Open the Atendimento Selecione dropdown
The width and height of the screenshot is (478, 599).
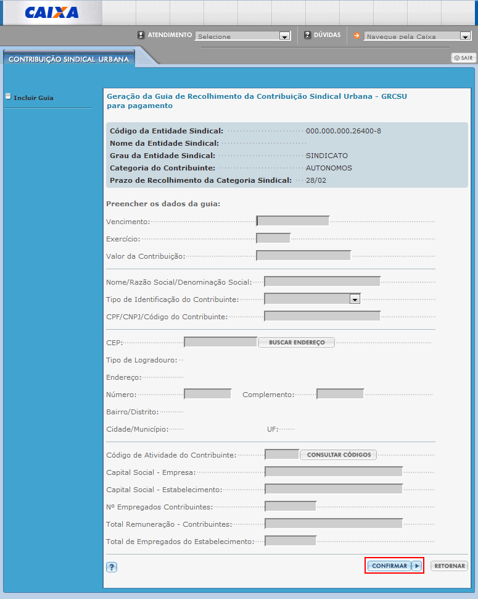pos(242,36)
